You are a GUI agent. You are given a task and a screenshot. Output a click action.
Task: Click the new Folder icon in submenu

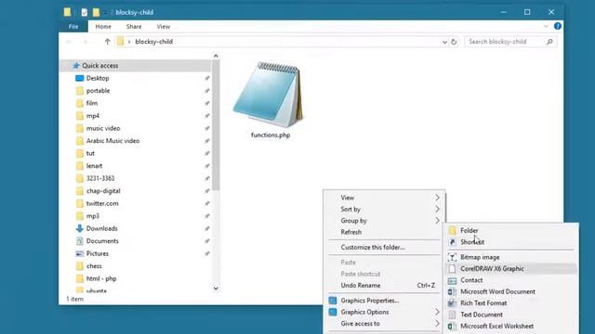pos(452,230)
